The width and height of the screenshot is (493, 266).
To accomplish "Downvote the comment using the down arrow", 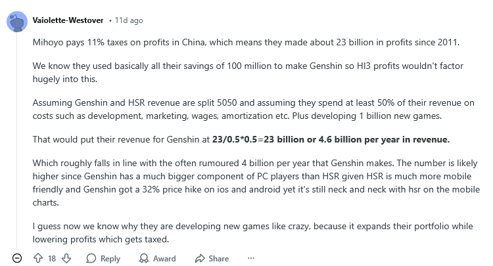I will click(66, 258).
